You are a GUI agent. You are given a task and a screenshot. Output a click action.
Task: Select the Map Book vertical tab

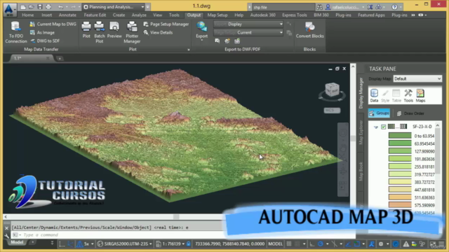click(361, 171)
